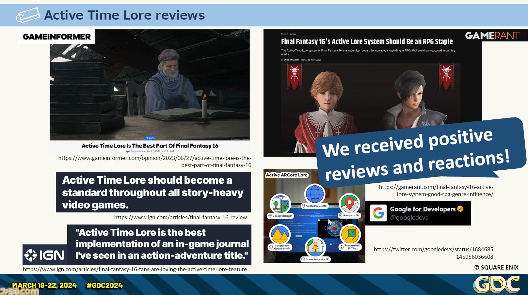Click the GDC logo in the footer

pyautogui.click(x=496, y=284)
